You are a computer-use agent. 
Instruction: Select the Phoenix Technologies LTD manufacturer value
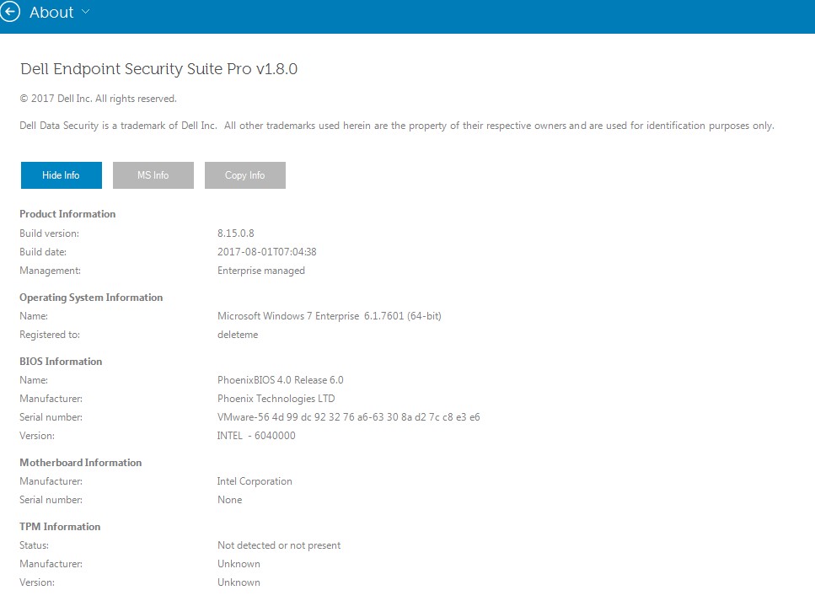pyautogui.click(x=276, y=399)
